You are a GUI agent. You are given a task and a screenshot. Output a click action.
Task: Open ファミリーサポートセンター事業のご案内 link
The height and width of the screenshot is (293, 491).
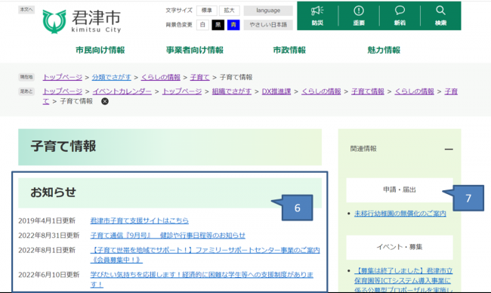[205, 255]
